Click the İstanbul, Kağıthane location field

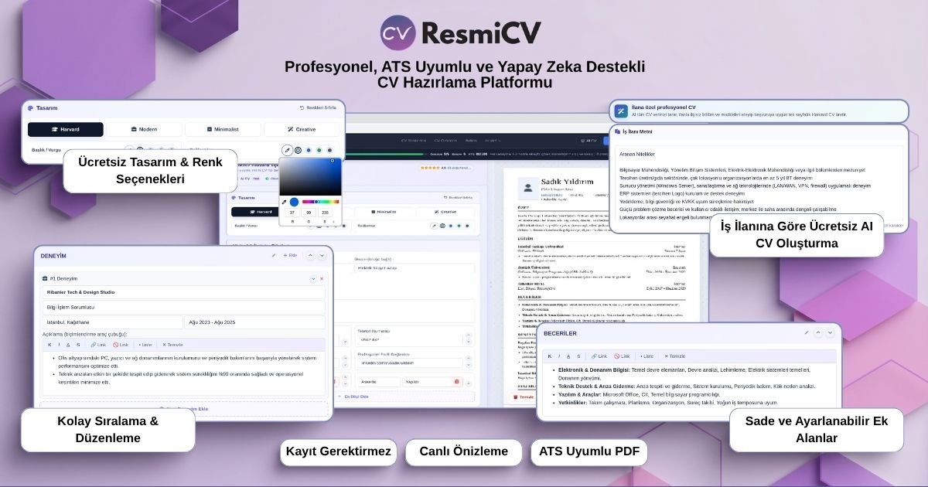coord(112,322)
